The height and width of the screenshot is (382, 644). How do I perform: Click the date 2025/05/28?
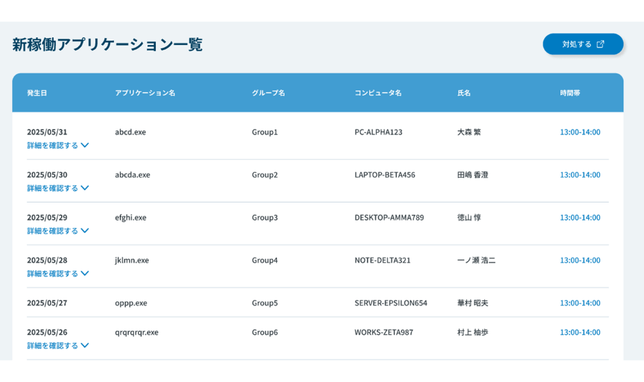(x=47, y=260)
